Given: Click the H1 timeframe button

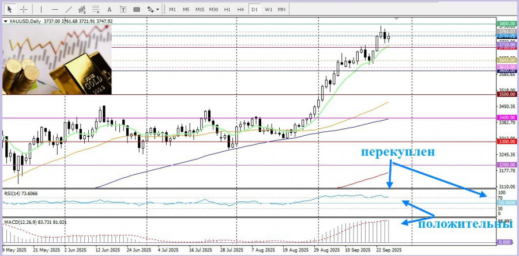Looking at the screenshot, I should 227,9.
